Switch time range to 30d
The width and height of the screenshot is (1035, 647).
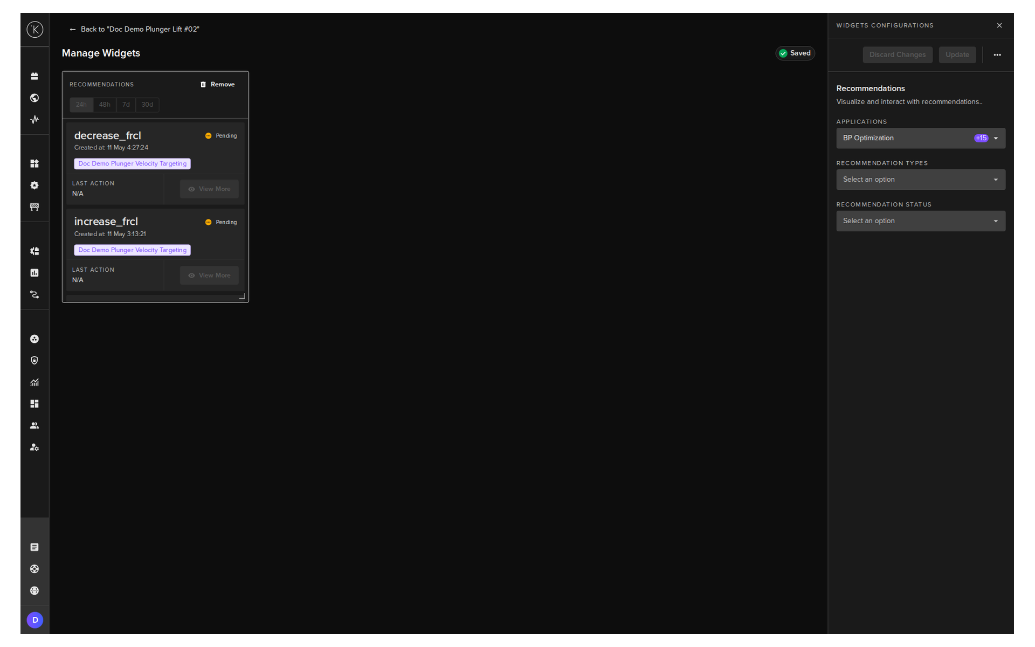coord(147,105)
